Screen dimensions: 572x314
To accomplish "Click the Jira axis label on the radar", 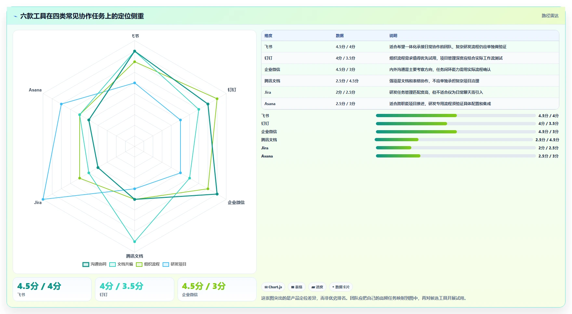I will (38, 202).
